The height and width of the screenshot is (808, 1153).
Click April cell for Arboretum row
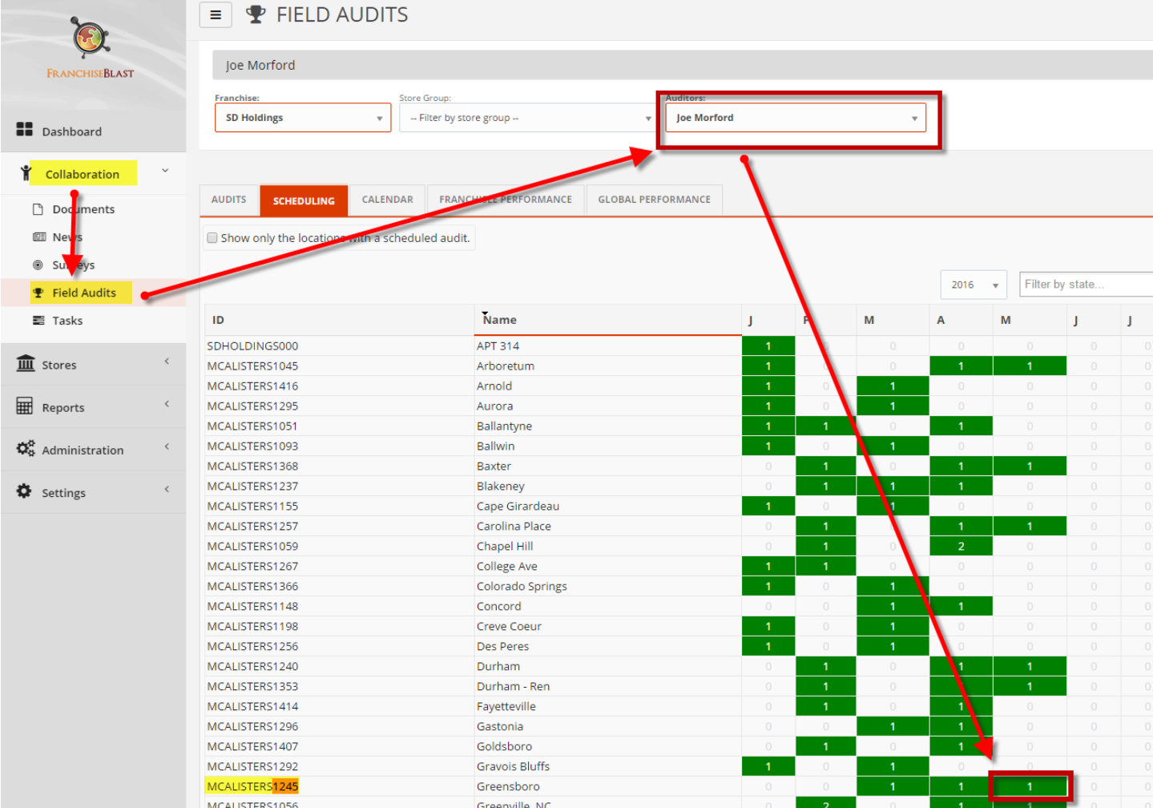[961, 366]
